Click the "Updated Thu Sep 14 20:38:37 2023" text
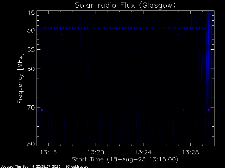225x168 pixels. point(31,167)
